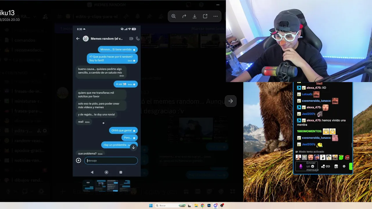Select skull-and-crossbones quick emote

[x=304, y=157]
